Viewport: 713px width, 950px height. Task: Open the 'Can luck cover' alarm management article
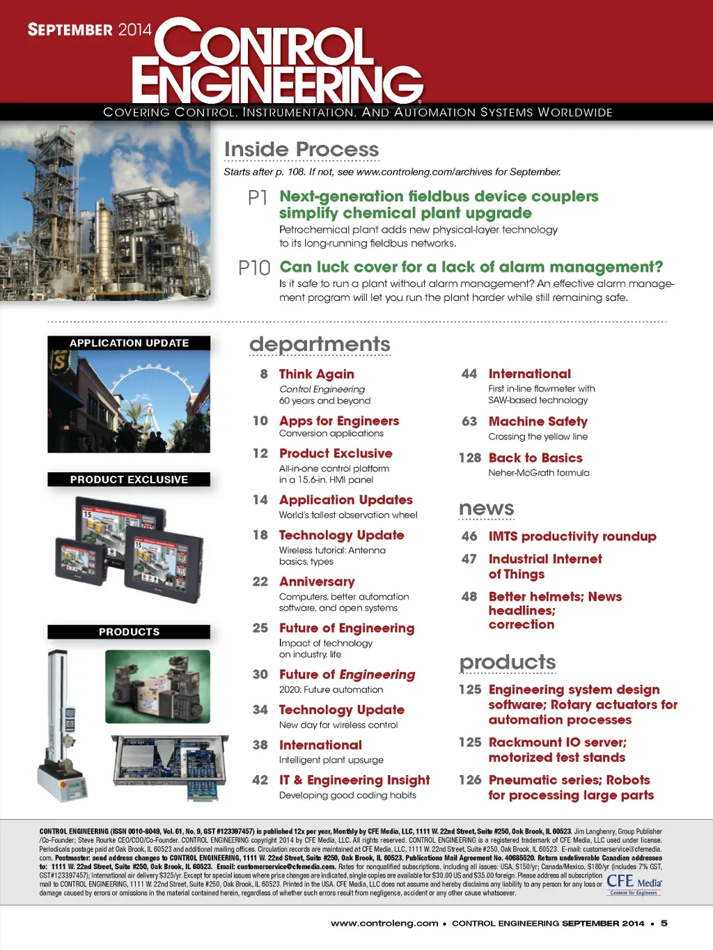coord(471,267)
